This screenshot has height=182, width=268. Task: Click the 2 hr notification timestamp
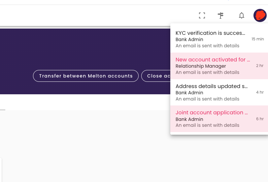(259, 66)
